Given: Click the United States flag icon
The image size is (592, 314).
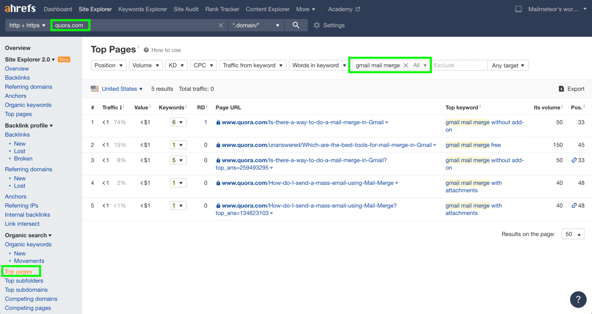Looking at the screenshot, I should click(95, 89).
